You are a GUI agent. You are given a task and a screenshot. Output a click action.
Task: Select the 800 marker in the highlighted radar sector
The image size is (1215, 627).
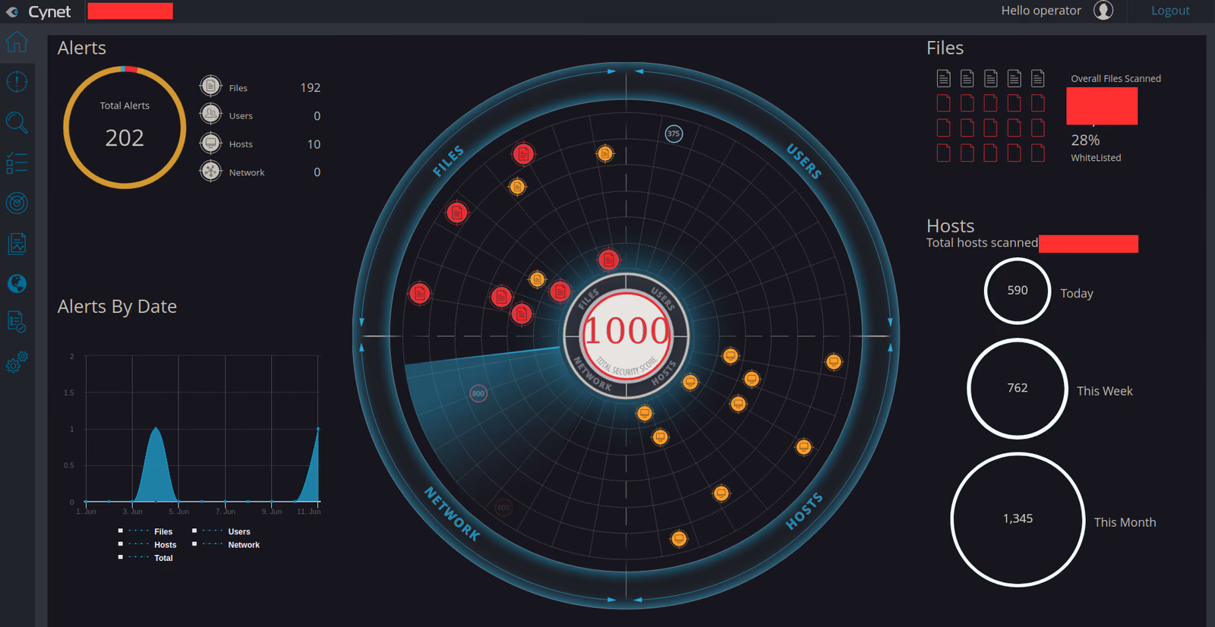pos(478,393)
